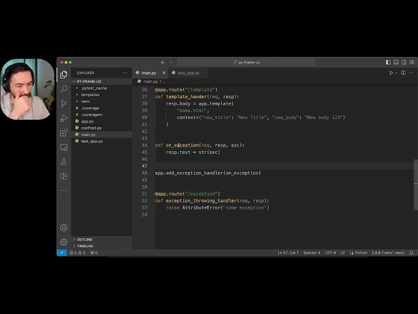Open the Run and Debug view
Viewport: 418px width, 314px height.
click(x=64, y=118)
